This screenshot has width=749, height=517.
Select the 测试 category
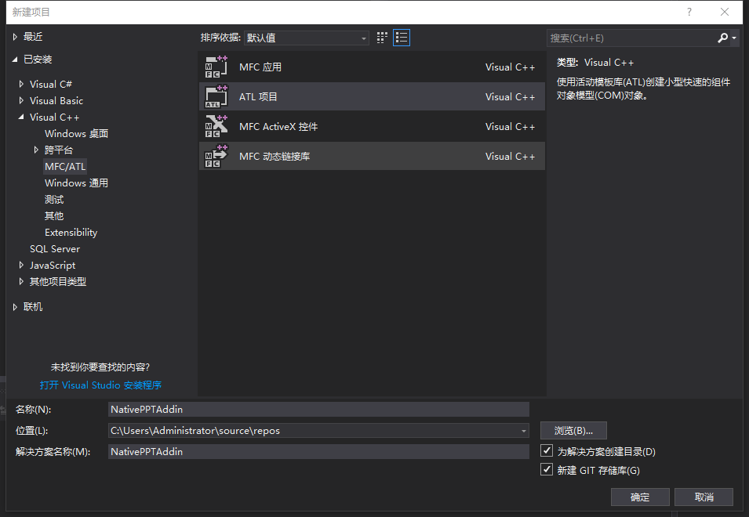click(54, 200)
